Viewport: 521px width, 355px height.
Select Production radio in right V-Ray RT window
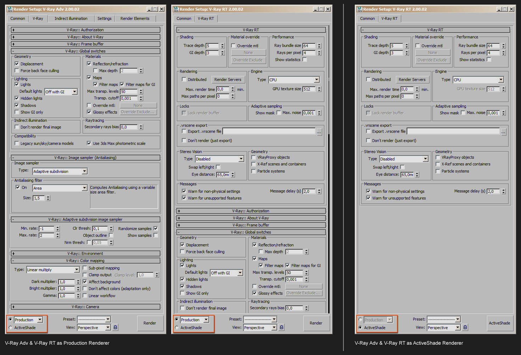[360, 319]
